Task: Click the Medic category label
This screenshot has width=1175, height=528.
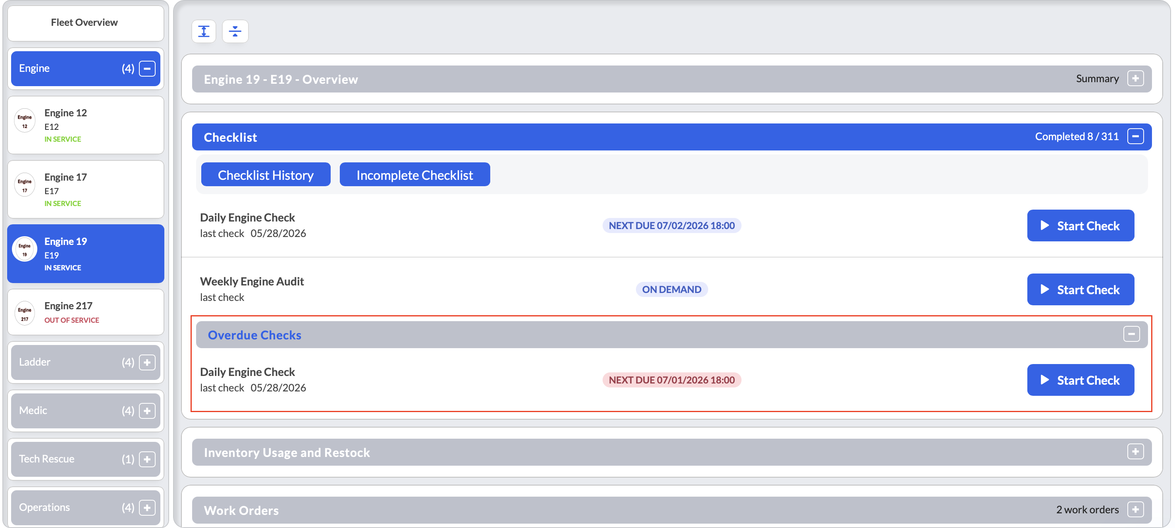Action: 33,411
